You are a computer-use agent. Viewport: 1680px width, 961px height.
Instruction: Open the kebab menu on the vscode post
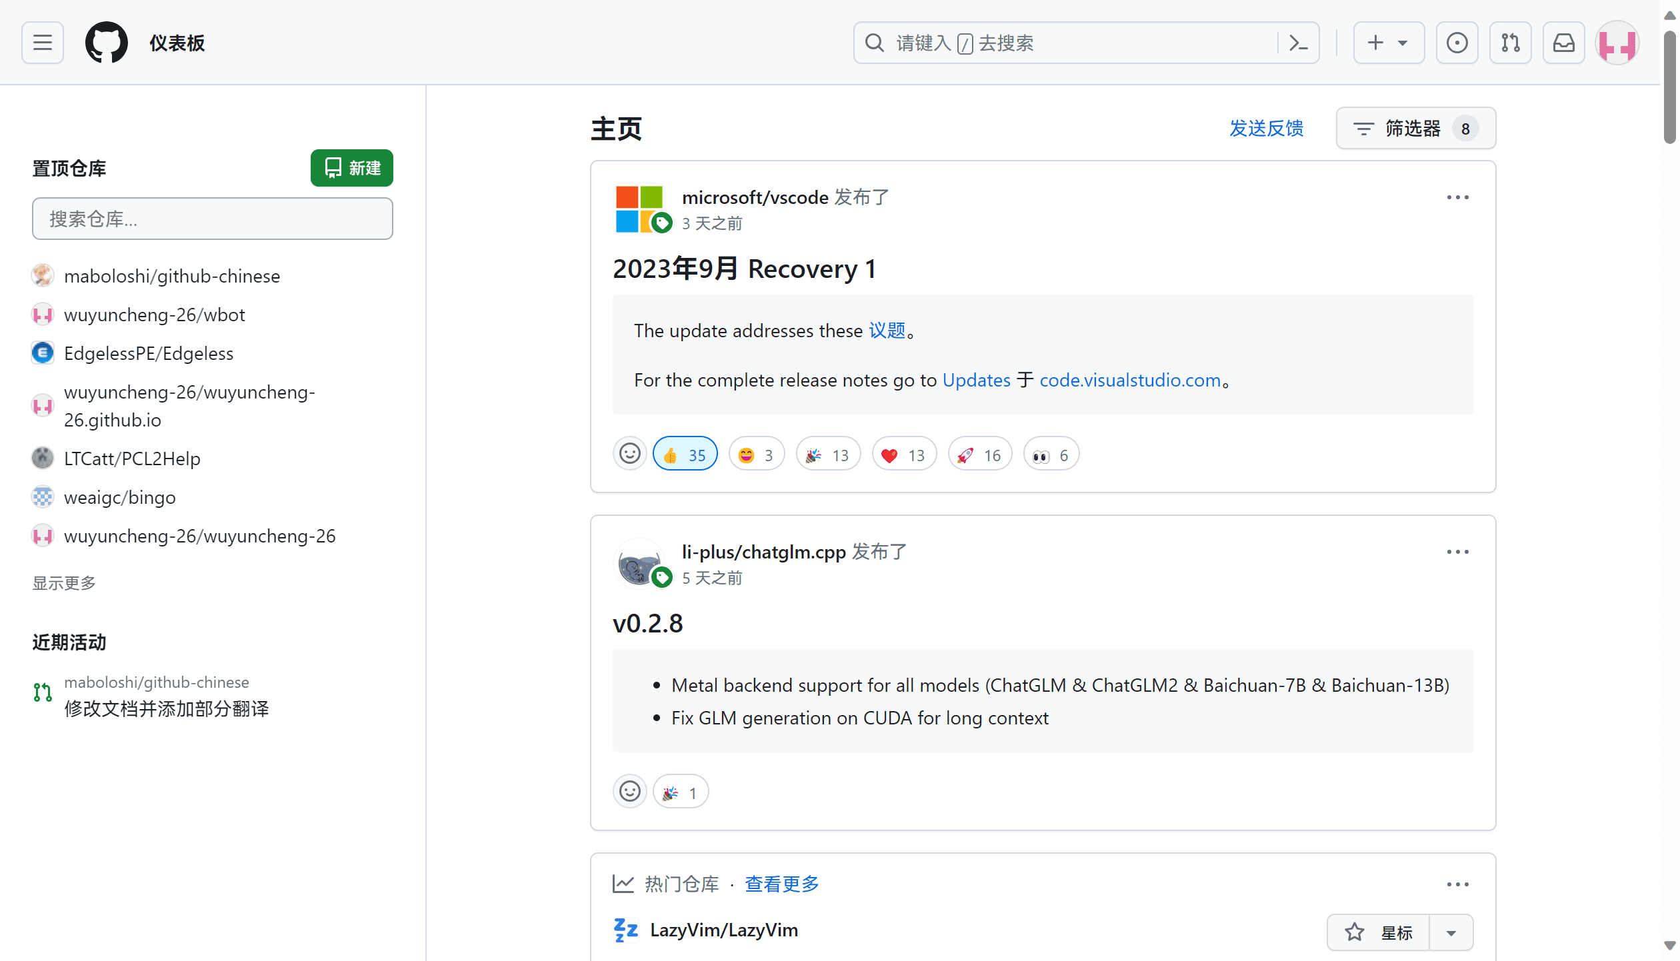pyautogui.click(x=1457, y=197)
